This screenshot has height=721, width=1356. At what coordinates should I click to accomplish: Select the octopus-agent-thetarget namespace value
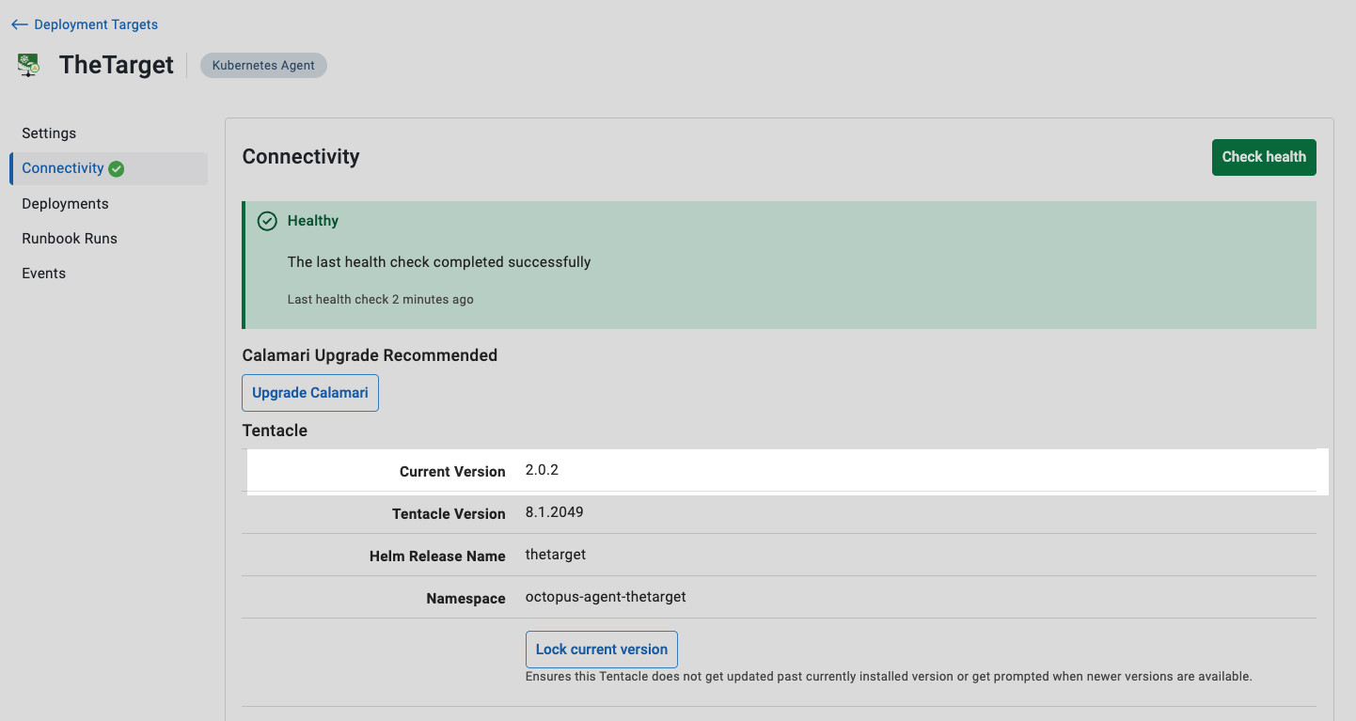point(606,597)
